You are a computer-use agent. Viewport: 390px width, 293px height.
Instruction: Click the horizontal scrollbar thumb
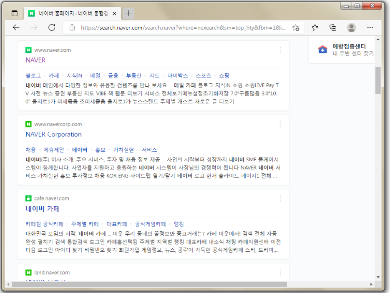coord(149,284)
